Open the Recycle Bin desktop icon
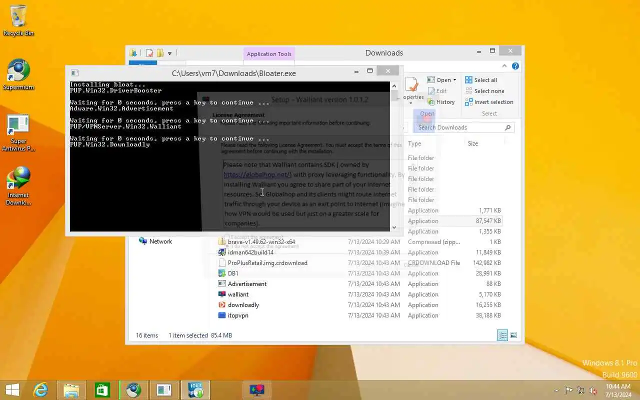640x400 pixels. pyautogui.click(x=18, y=20)
